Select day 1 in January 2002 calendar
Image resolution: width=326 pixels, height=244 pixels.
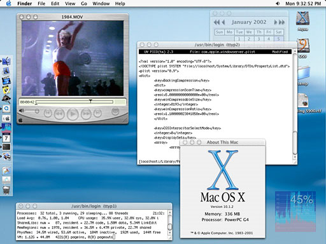(239, 39)
